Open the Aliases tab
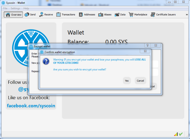Screen dimensions: 190x139 pos(105,15)
